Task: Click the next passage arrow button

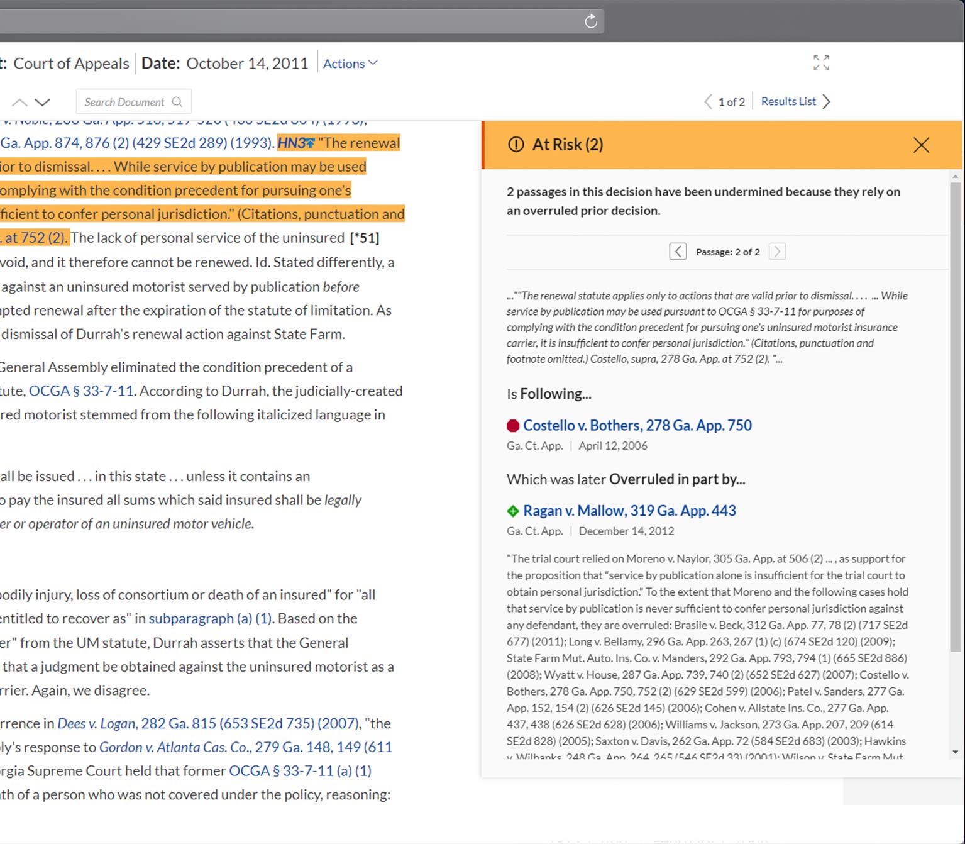Action: [777, 252]
